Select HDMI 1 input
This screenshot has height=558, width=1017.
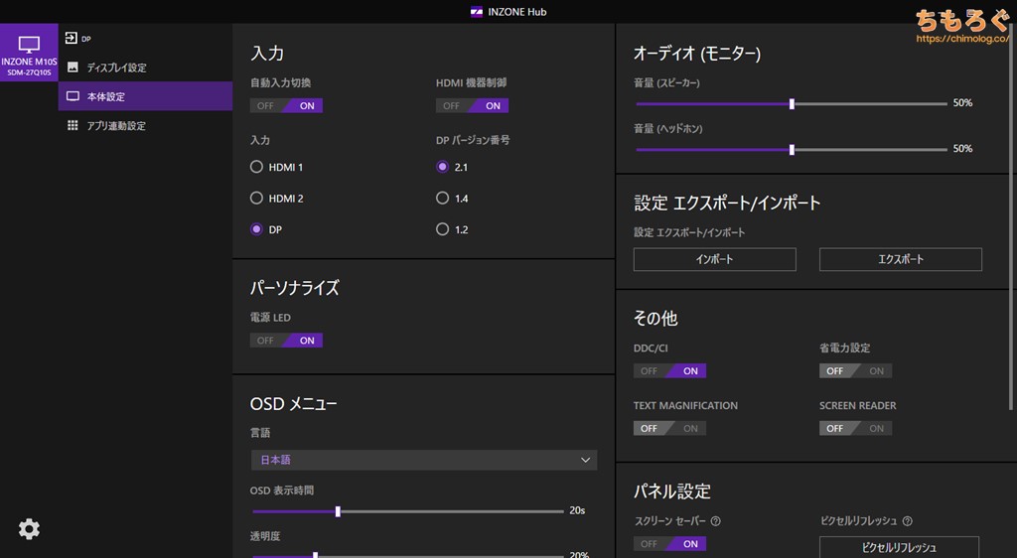click(x=257, y=167)
